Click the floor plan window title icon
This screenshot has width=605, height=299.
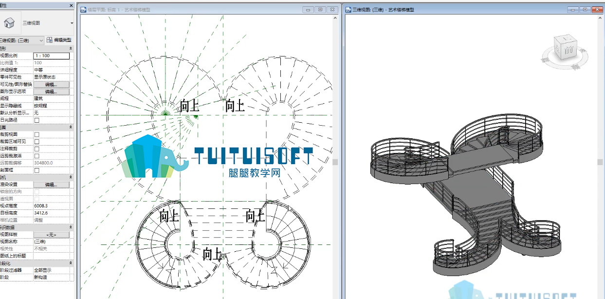click(83, 9)
